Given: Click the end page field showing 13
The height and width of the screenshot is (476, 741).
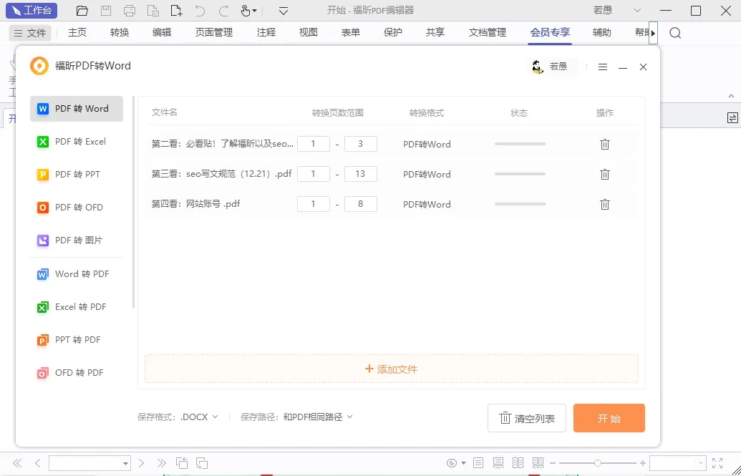Looking at the screenshot, I should click(361, 174).
